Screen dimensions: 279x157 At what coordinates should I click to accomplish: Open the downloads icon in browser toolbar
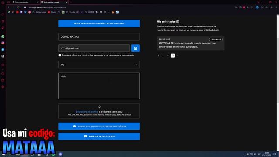point(271,7)
